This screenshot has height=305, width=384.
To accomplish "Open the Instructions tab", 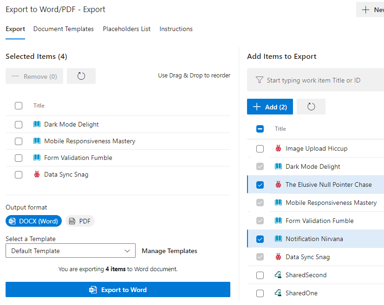I will [x=176, y=29].
